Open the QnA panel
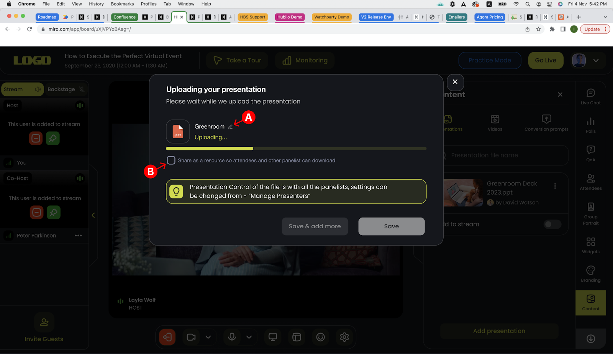The height and width of the screenshot is (354, 613). point(591,154)
